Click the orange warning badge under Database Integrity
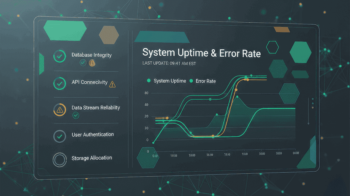The height and width of the screenshot is (196, 350). [92, 63]
